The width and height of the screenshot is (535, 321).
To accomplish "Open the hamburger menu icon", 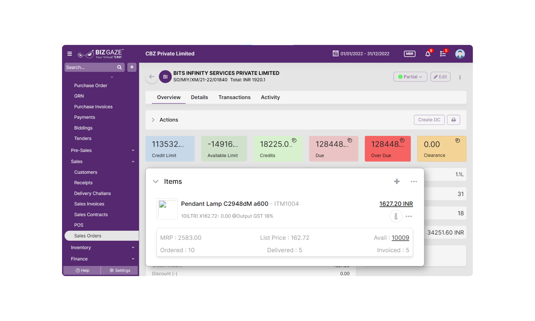I will pos(70,54).
